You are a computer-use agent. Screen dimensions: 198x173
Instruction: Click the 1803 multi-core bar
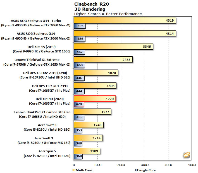tap(95, 86)
